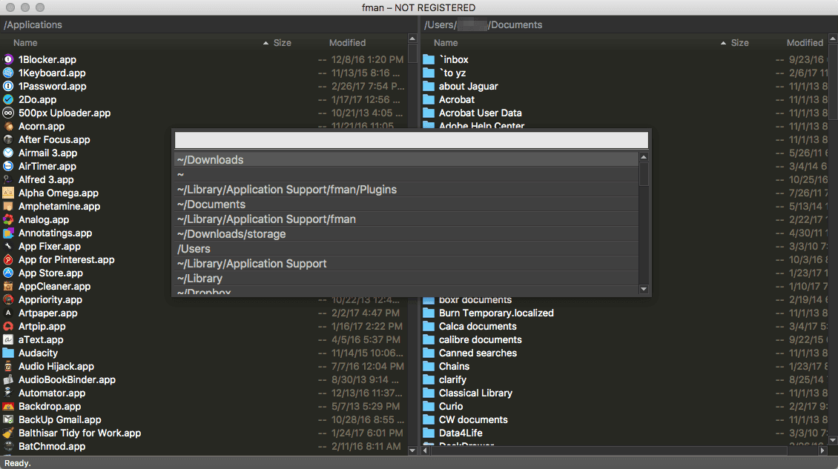Click the Audio Hijack.app icon
Viewport: 838px width, 469px height.
[x=8, y=367]
